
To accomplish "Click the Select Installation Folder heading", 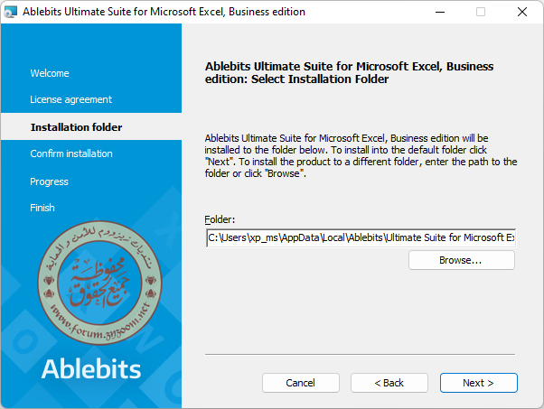I will tap(349, 72).
